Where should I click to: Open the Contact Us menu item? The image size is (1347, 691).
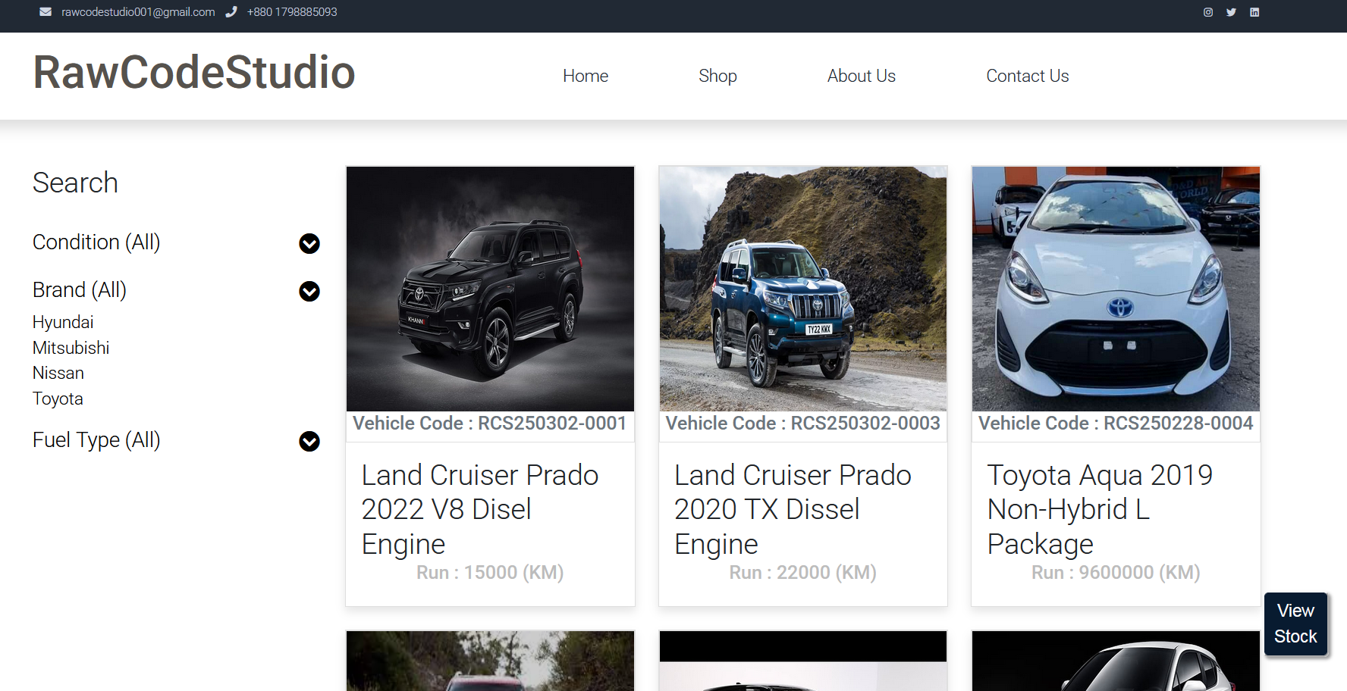coord(1028,76)
